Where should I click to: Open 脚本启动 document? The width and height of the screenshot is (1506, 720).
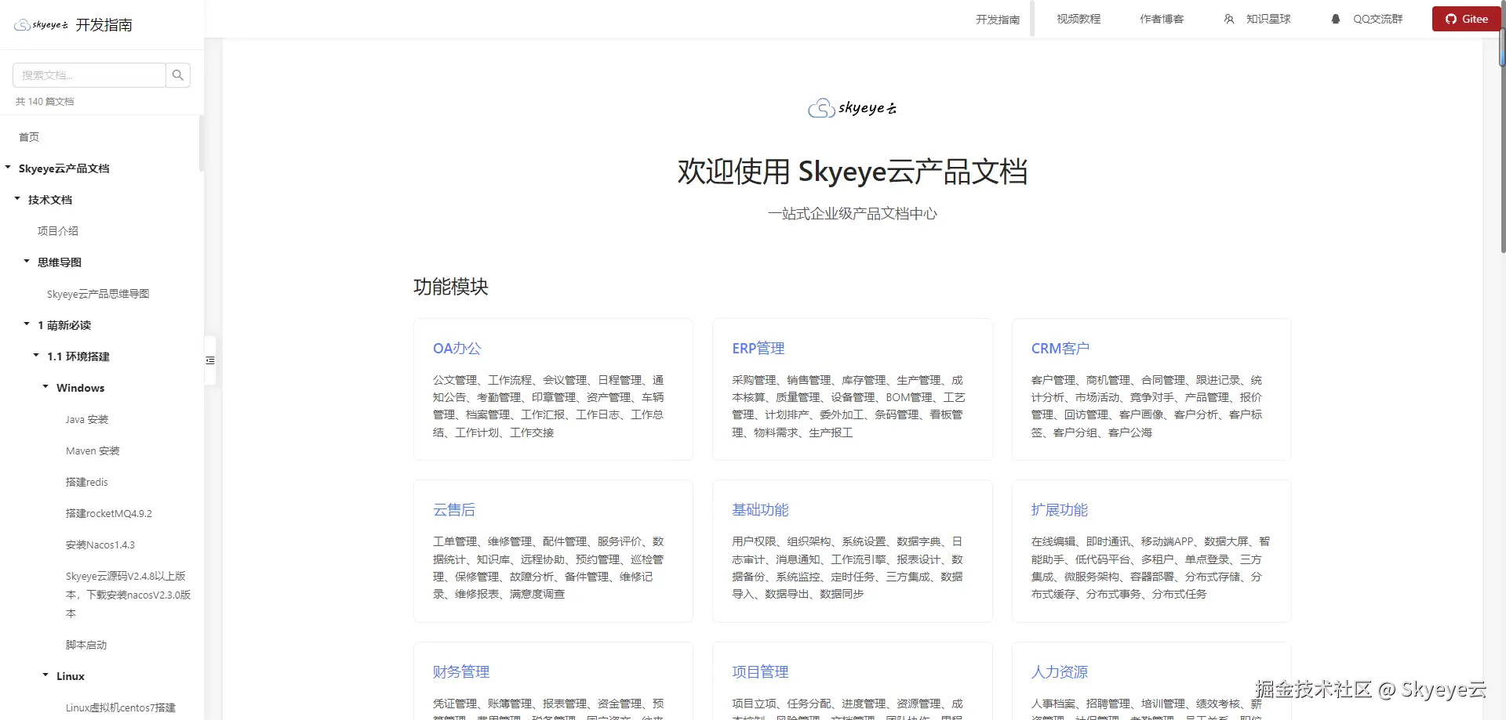point(86,645)
